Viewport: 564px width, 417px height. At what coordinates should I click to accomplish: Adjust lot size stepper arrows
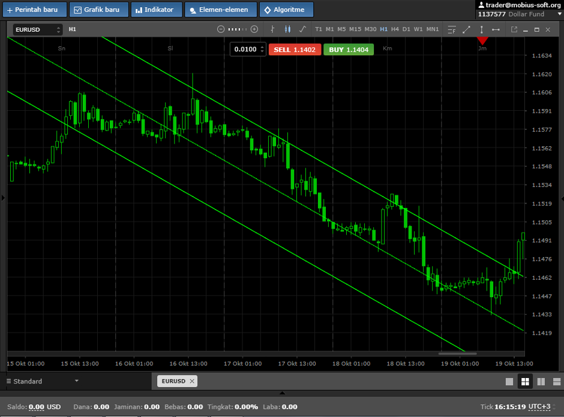(x=262, y=49)
